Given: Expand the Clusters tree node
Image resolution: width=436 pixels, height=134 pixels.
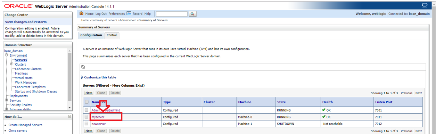Looking at the screenshot, I should [12, 64].
